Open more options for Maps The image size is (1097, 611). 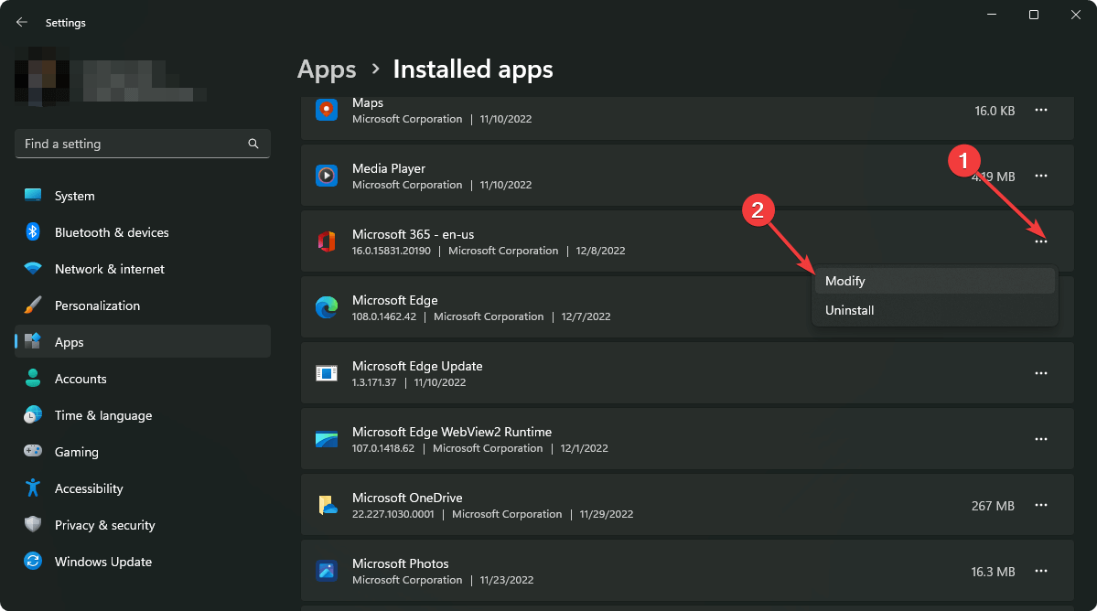point(1041,110)
